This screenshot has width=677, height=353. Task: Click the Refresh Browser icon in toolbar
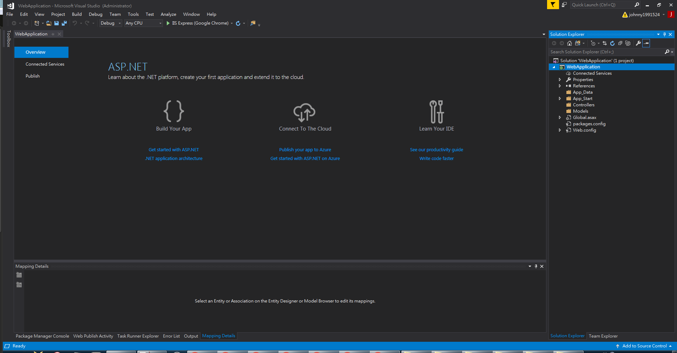238,23
